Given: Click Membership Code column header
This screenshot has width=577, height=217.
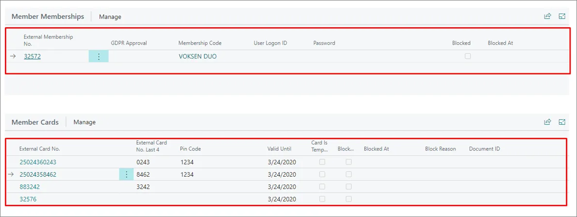Looking at the screenshot, I should [x=200, y=43].
